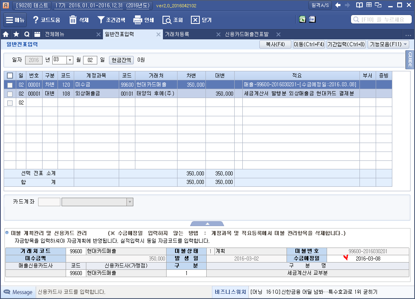Click the 복사(F4) button
The width and height of the screenshot is (415, 299).
pos(275,44)
